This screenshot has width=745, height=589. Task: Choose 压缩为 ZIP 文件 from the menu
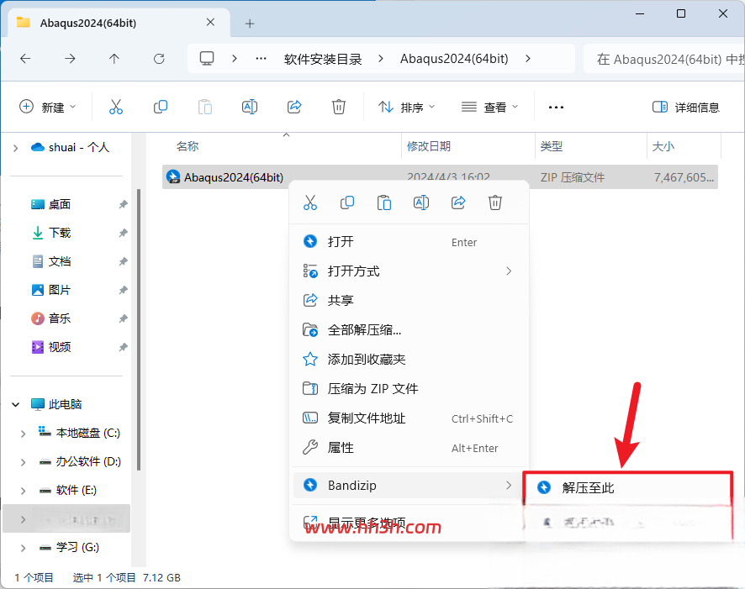[409, 389]
